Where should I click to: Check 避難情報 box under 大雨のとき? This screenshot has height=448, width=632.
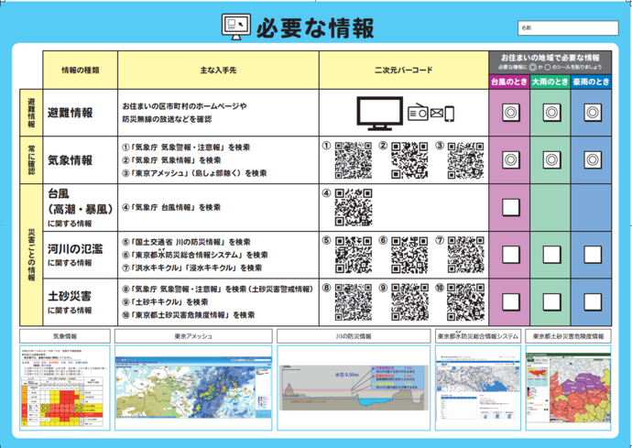551,113
